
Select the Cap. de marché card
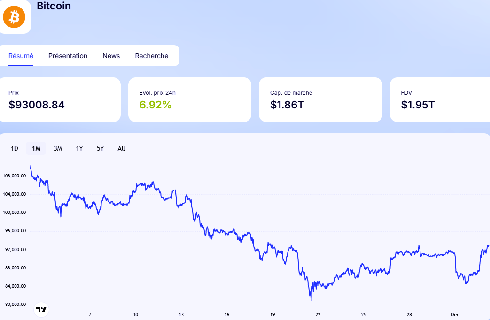pyautogui.click(x=320, y=99)
